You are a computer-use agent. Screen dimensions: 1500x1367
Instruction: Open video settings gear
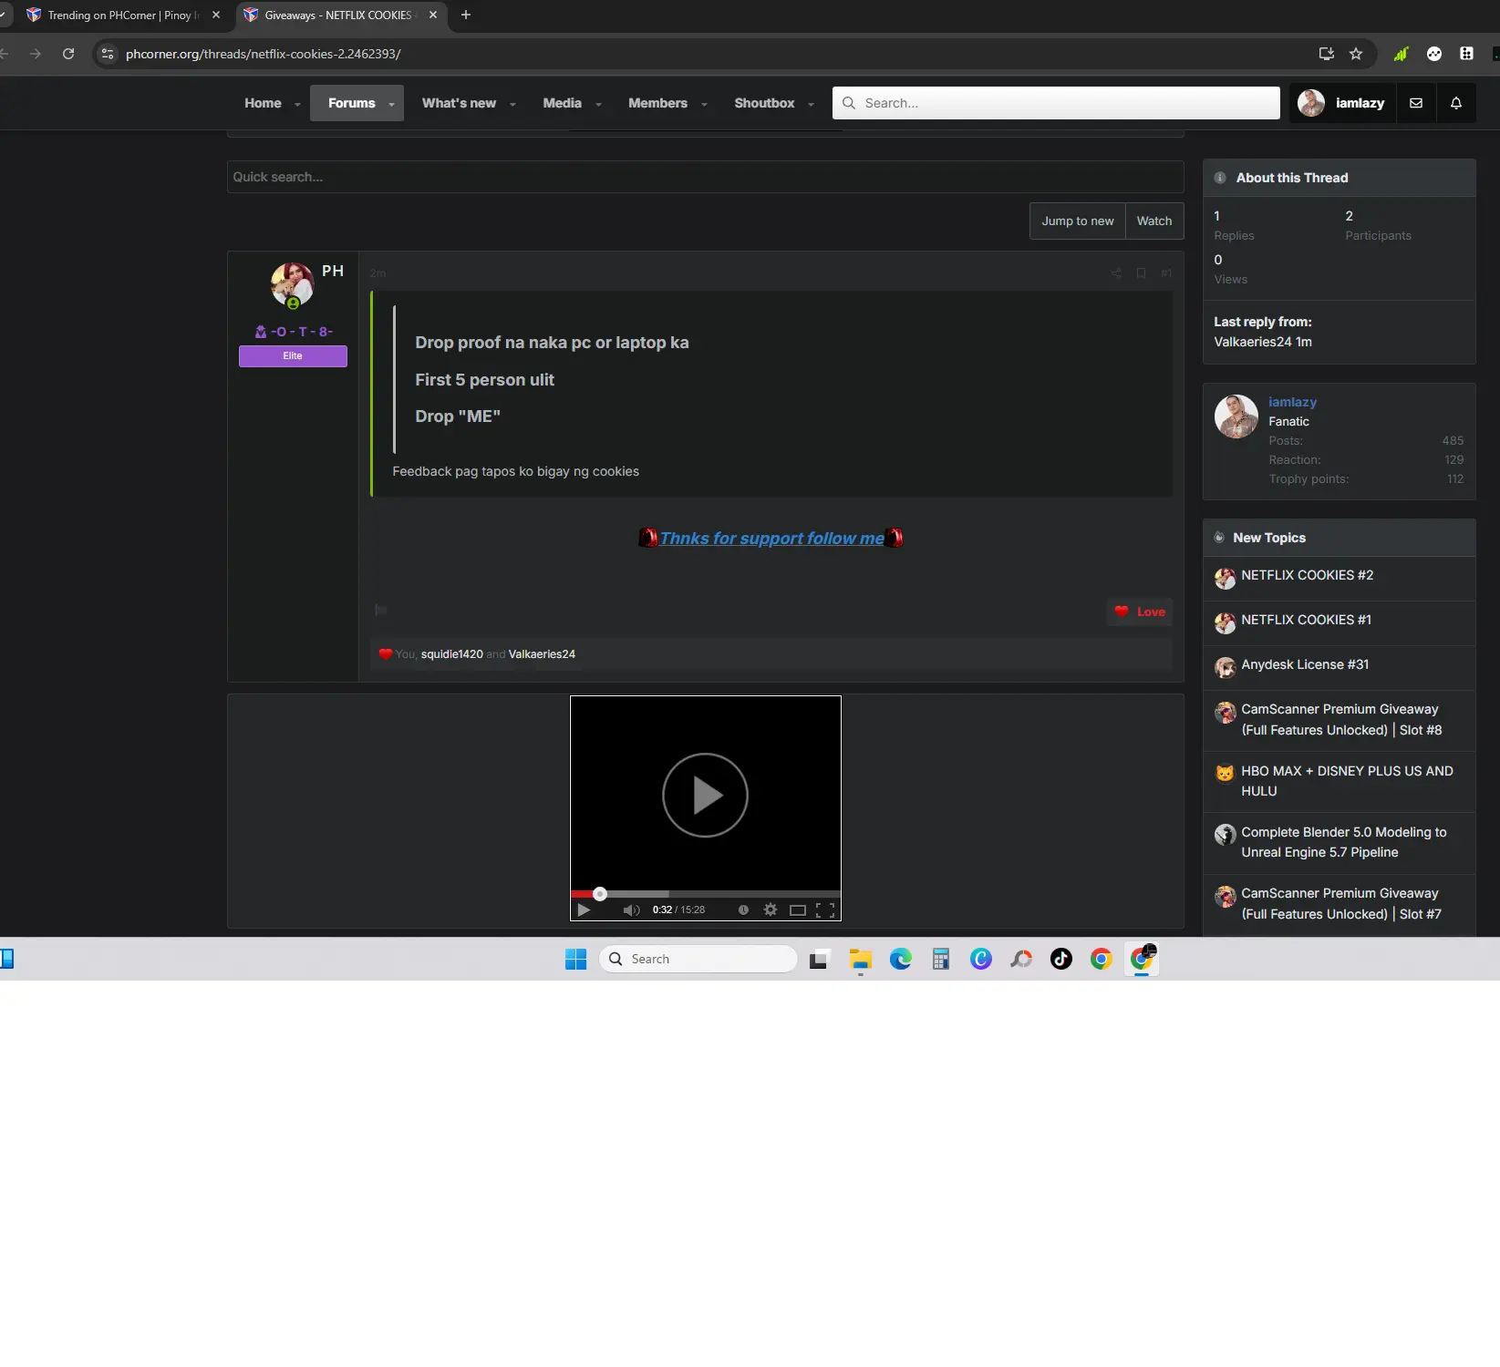[771, 910]
